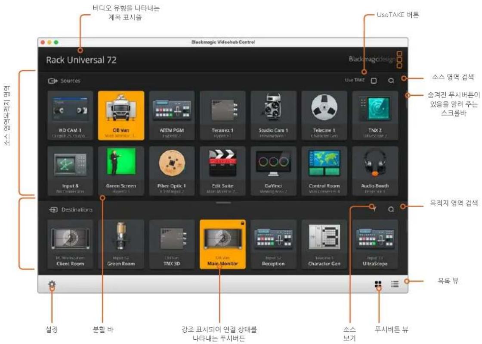Screen dimensions: 482x344
Task: Choose the Green Room destination
Action: pyautogui.click(x=121, y=244)
